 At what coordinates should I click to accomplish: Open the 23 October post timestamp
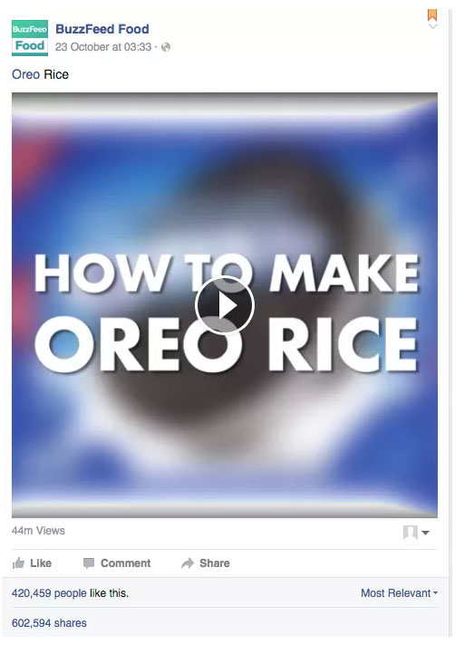pos(103,47)
